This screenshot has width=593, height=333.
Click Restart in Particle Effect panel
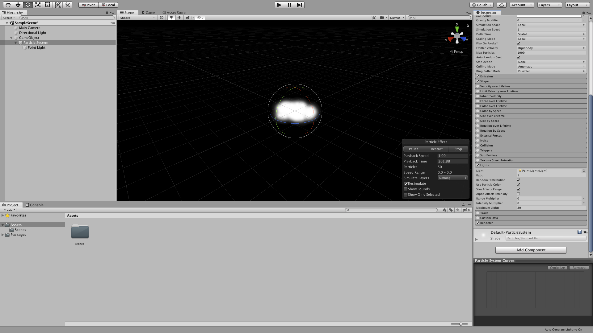coord(436,149)
